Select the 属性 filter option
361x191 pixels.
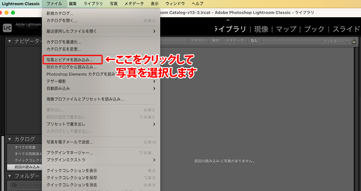[x=216, y=41]
